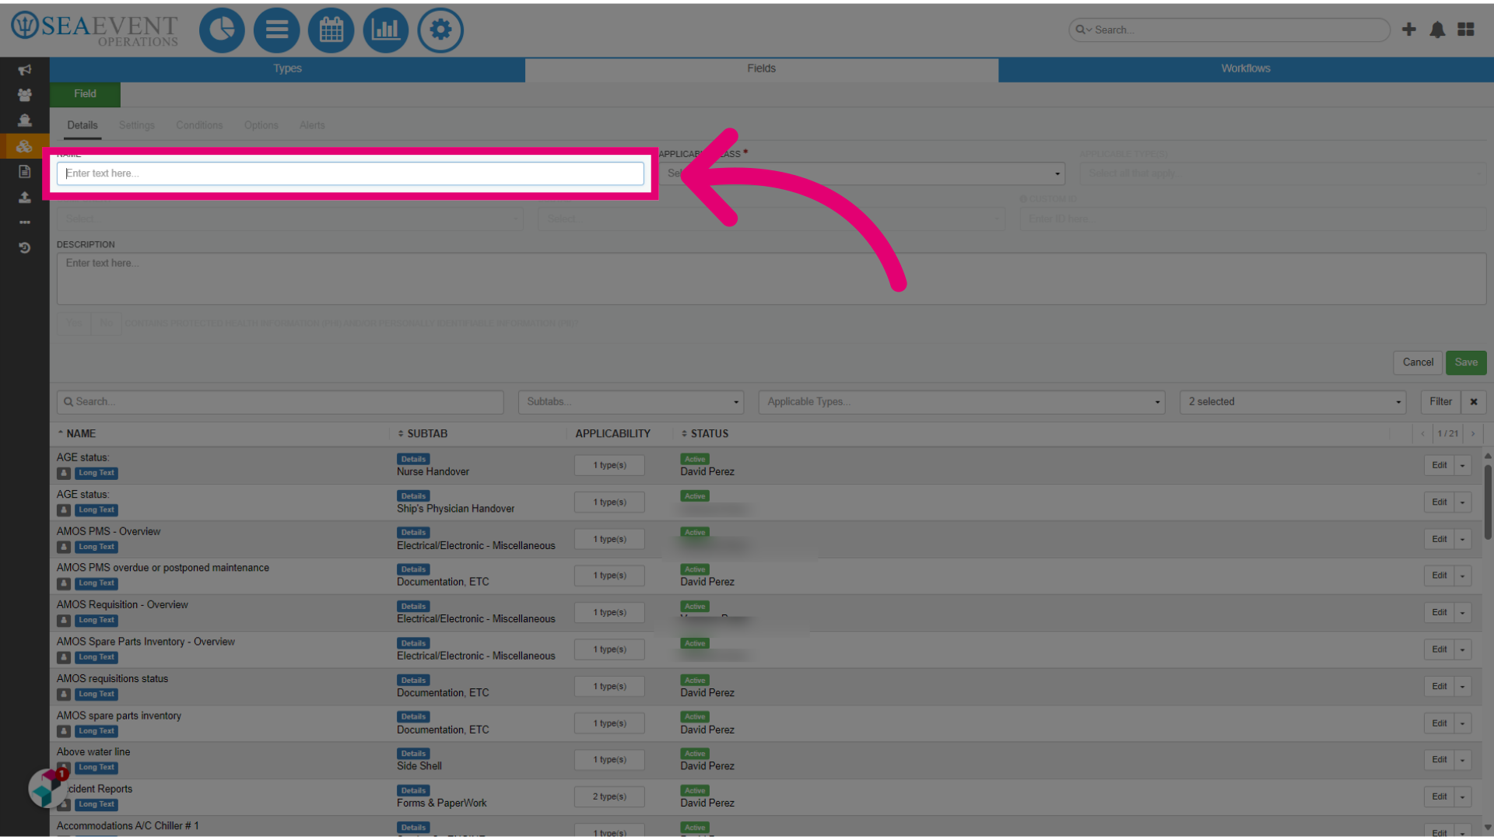Edit the AMOS Spare Parts Inventory - Overview row
Screen dimensions: 1494x840
(x=1439, y=650)
